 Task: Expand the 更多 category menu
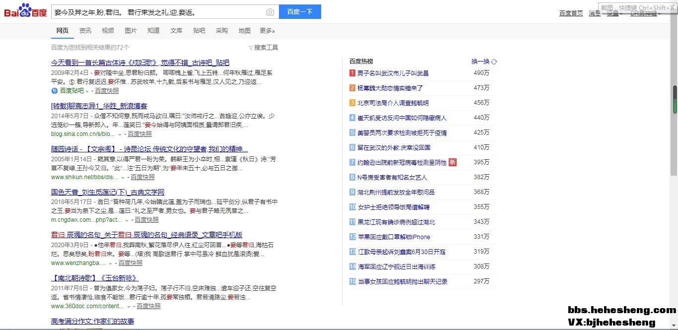click(267, 31)
